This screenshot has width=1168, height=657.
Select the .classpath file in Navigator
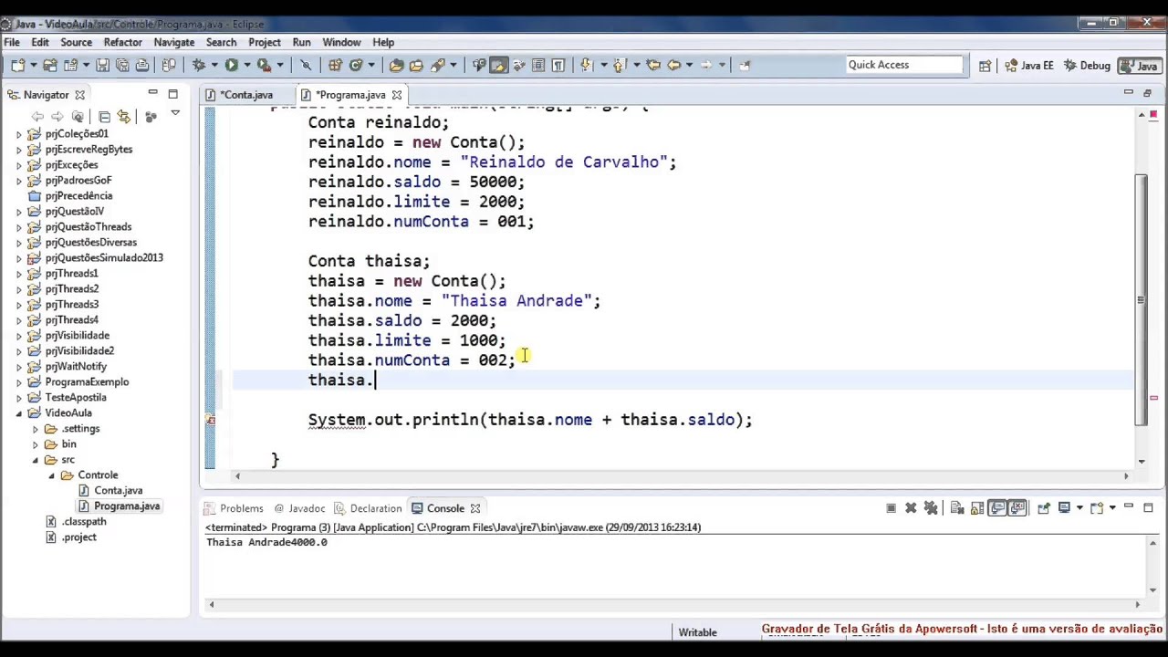click(84, 522)
